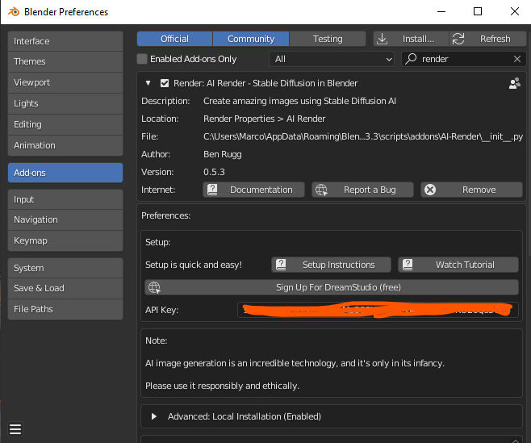Viewport: 531px width, 443px height.
Task: Click the magnifier icon in search box
Action: (411, 59)
